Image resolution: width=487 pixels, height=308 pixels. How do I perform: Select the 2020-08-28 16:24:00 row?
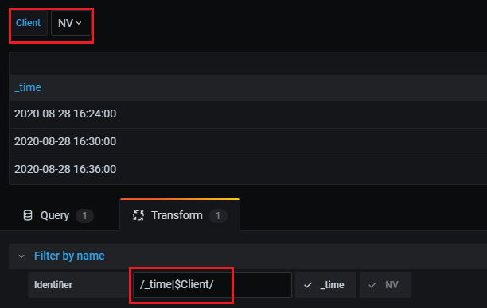247,114
